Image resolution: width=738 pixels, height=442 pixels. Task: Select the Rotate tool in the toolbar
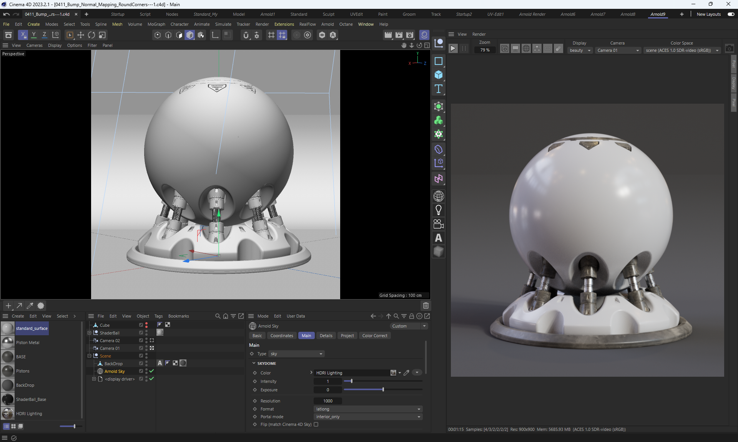(x=91, y=35)
